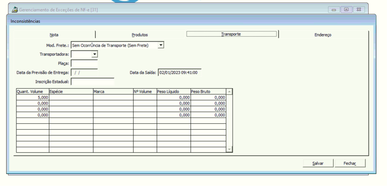This screenshot has width=387, height=186.
Task: Click the Espécie column header
Action: pos(71,92)
